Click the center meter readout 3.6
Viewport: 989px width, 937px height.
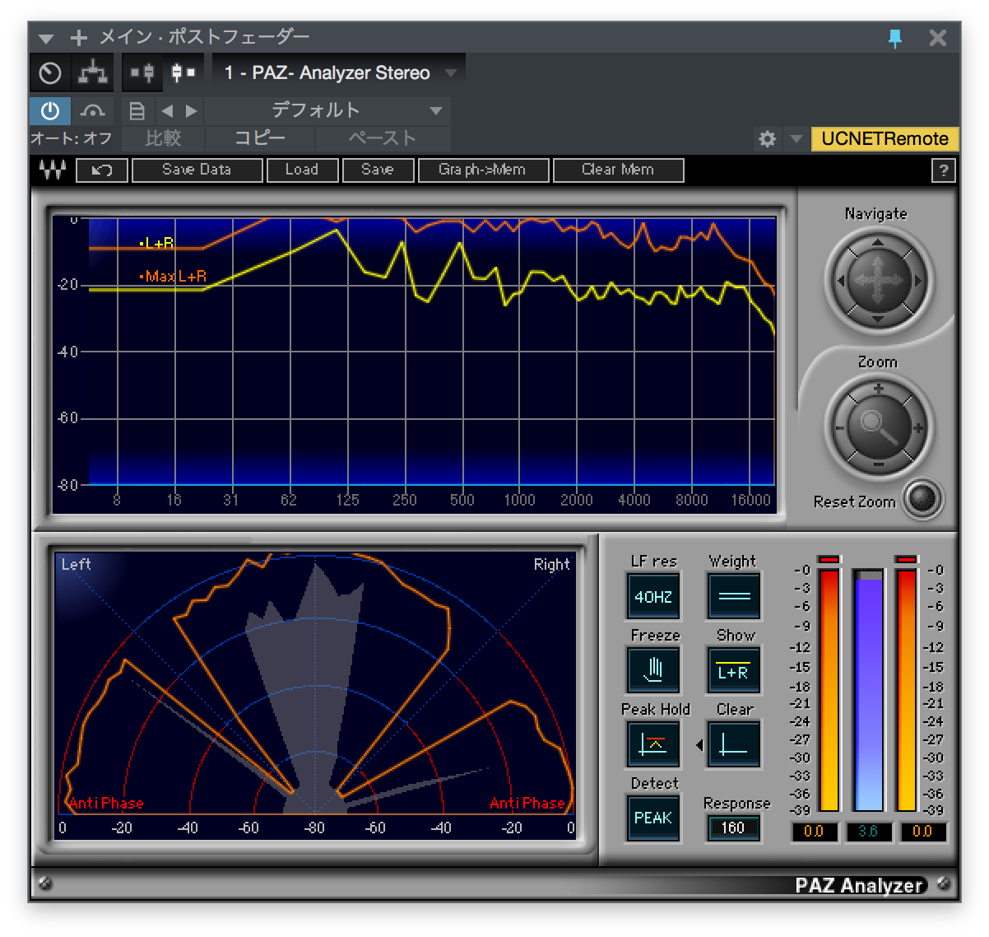868,832
